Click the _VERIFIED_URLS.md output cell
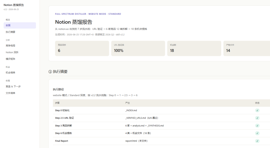The height and width of the screenshot is (148, 270). (x=142, y=118)
